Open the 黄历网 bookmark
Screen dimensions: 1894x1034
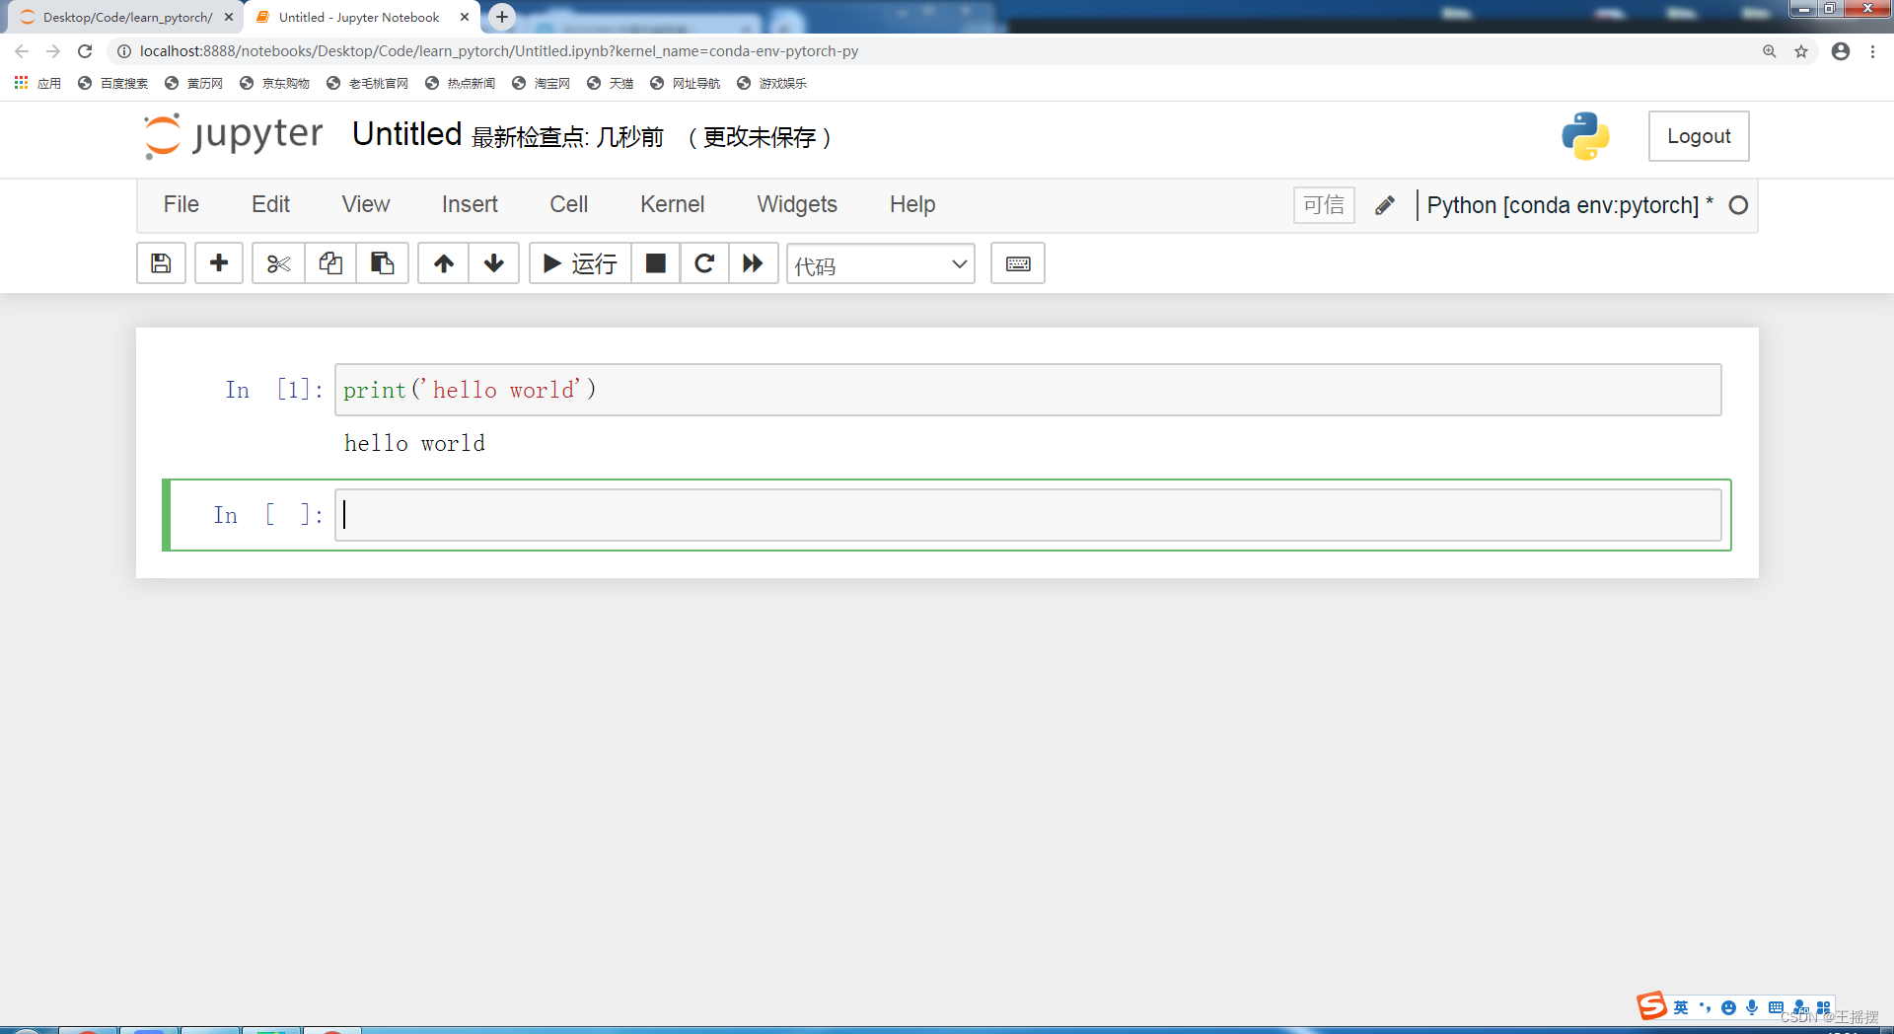(x=194, y=83)
